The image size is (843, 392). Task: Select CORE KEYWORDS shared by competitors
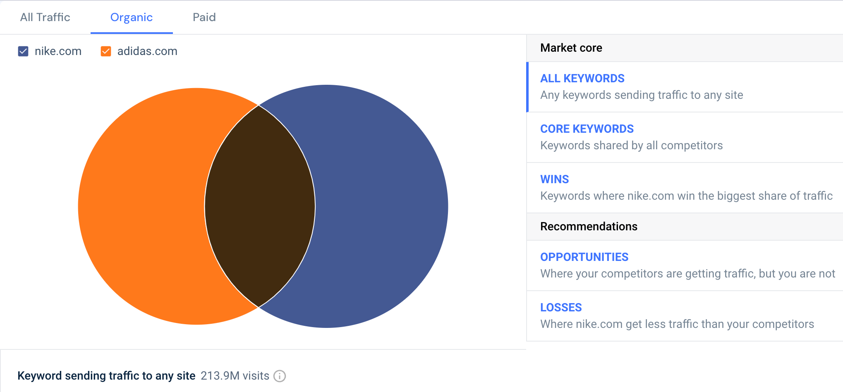coord(587,129)
